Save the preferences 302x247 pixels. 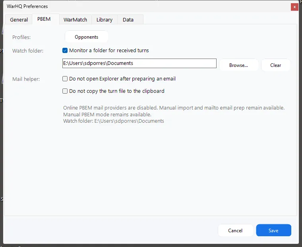tap(273, 230)
